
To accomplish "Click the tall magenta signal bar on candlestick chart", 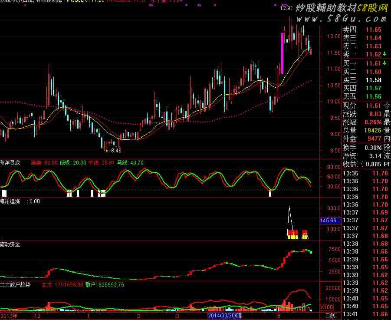I will click(x=283, y=53).
